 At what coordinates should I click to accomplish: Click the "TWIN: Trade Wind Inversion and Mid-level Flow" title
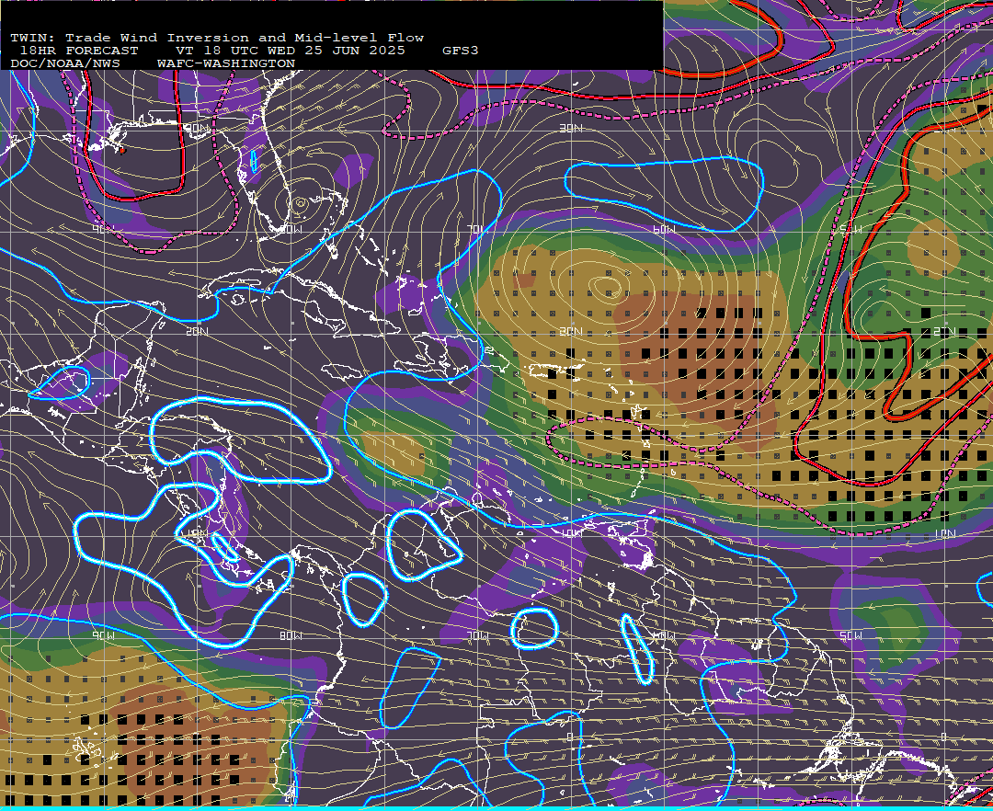217,38
